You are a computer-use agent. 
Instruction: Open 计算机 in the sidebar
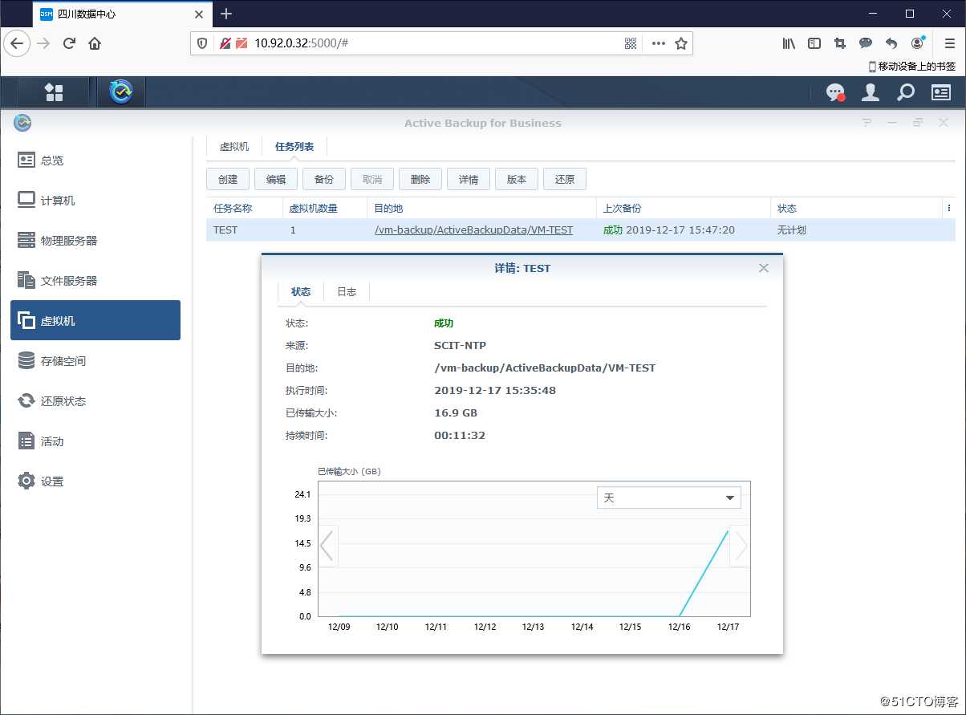coord(95,200)
